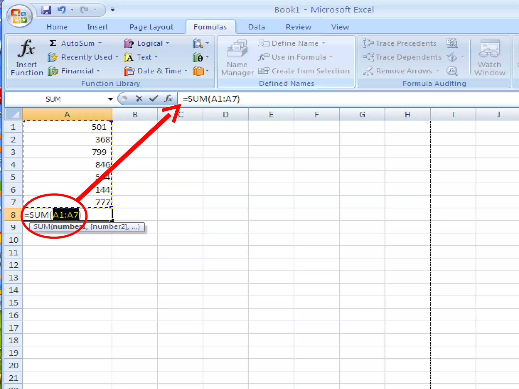519x389 pixels.
Task: Click the Save icon in quick access toolbar
Action: coord(46,10)
